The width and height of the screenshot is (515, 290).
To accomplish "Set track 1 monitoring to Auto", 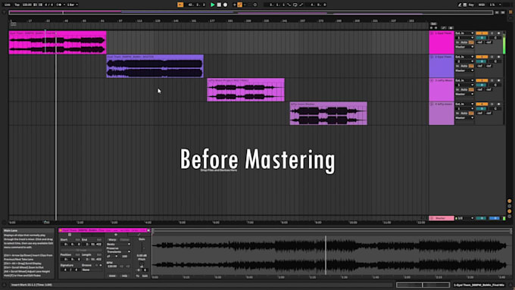I will [464, 42].
